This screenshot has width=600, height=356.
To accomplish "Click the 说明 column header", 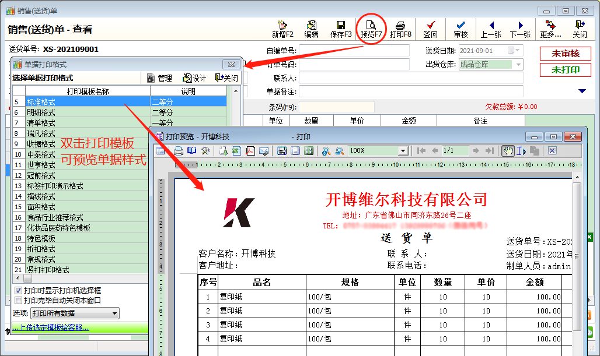I will pos(189,91).
